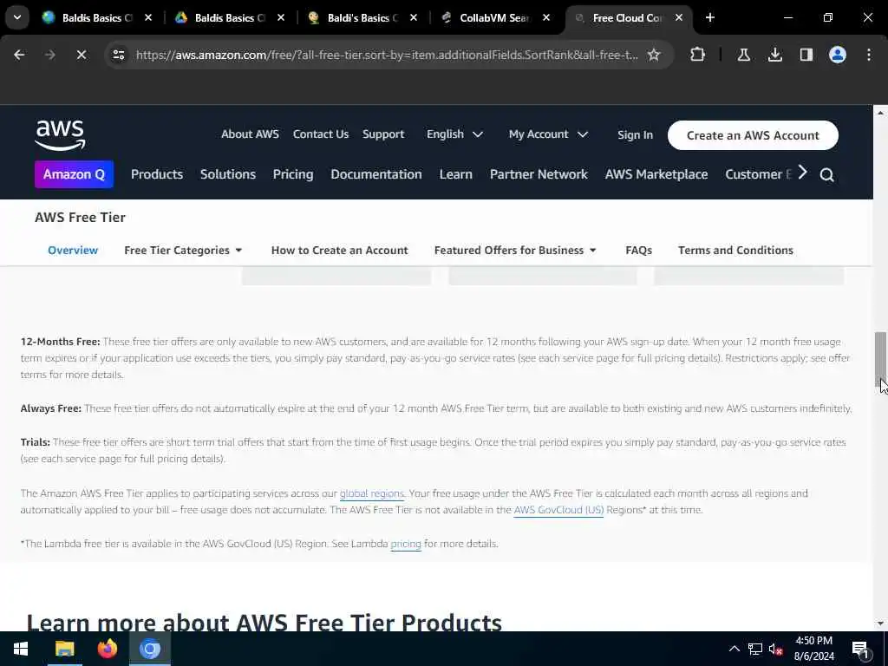Click the AWS logo
Viewport: 888px width, 666px height.
[60, 135]
